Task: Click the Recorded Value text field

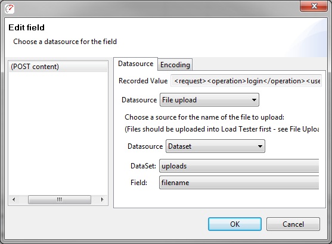Action: [246, 81]
